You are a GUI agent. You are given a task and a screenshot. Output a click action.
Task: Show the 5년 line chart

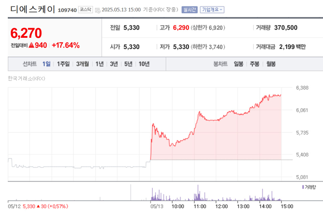(x=128, y=64)
